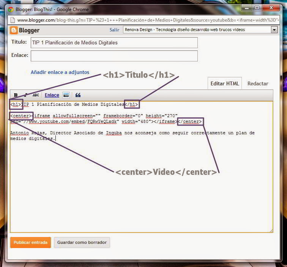
Task: Click the Blogger logo icon
Action: tap(14, 30)
